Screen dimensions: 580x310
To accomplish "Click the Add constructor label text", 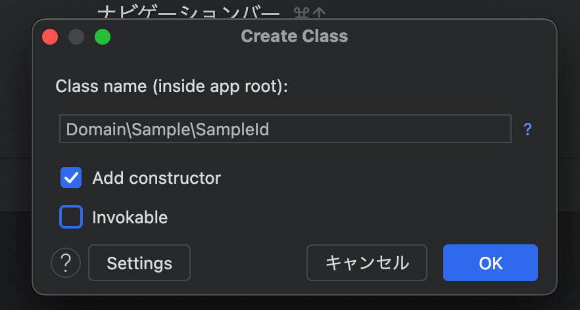I will (157, 178).
